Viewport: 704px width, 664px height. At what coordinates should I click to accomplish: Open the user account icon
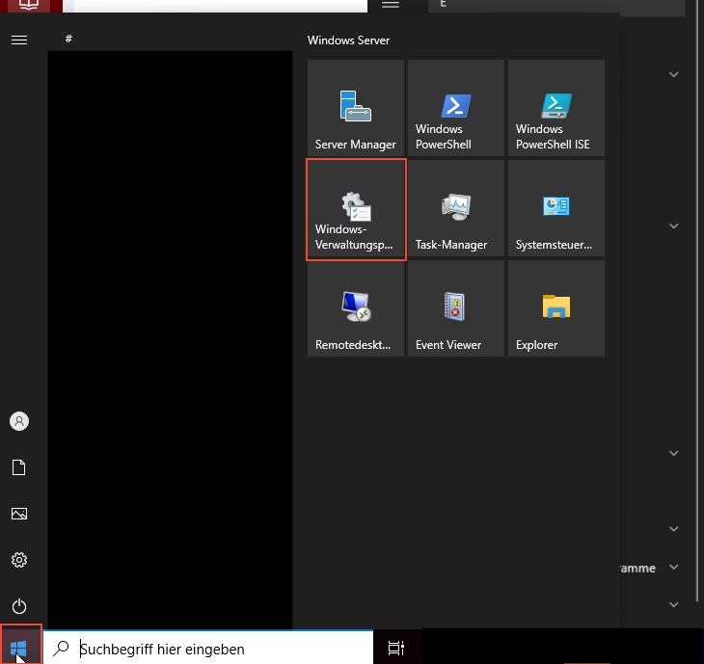(19, 421)
